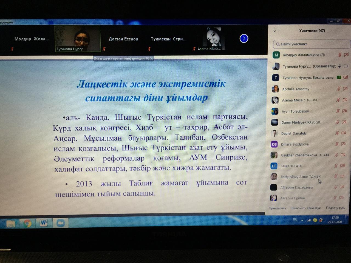Open Microsoft Word from the taskbar
This screenshot has width=351, height=263.
[44, 223]
